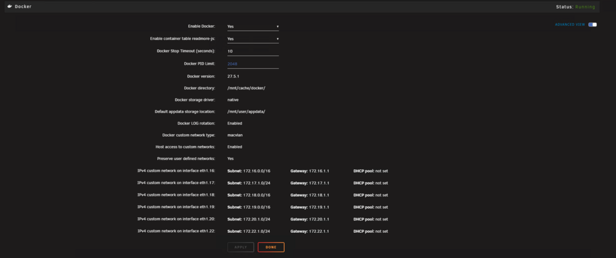Click the subnet 172.22.1.0/24

pos(256,232)
